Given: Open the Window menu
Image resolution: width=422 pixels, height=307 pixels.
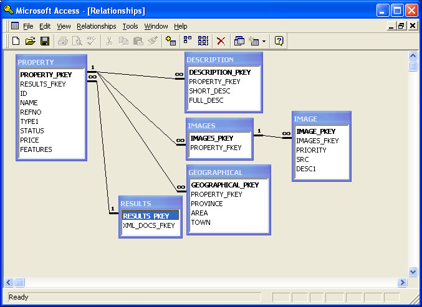Looking at the screenshot, I should (x=156, y=26).
